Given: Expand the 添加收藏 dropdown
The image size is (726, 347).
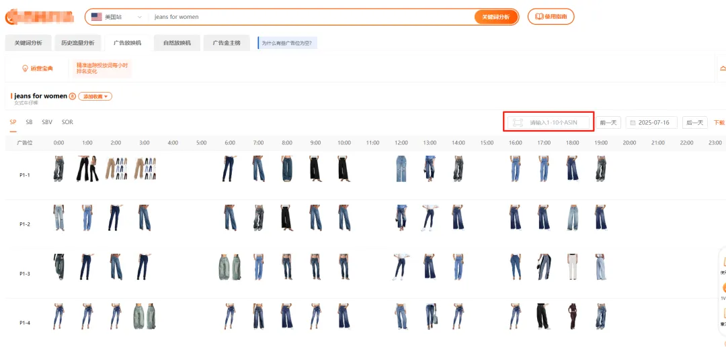Looking at the screenshot, I should pos(95,96).
